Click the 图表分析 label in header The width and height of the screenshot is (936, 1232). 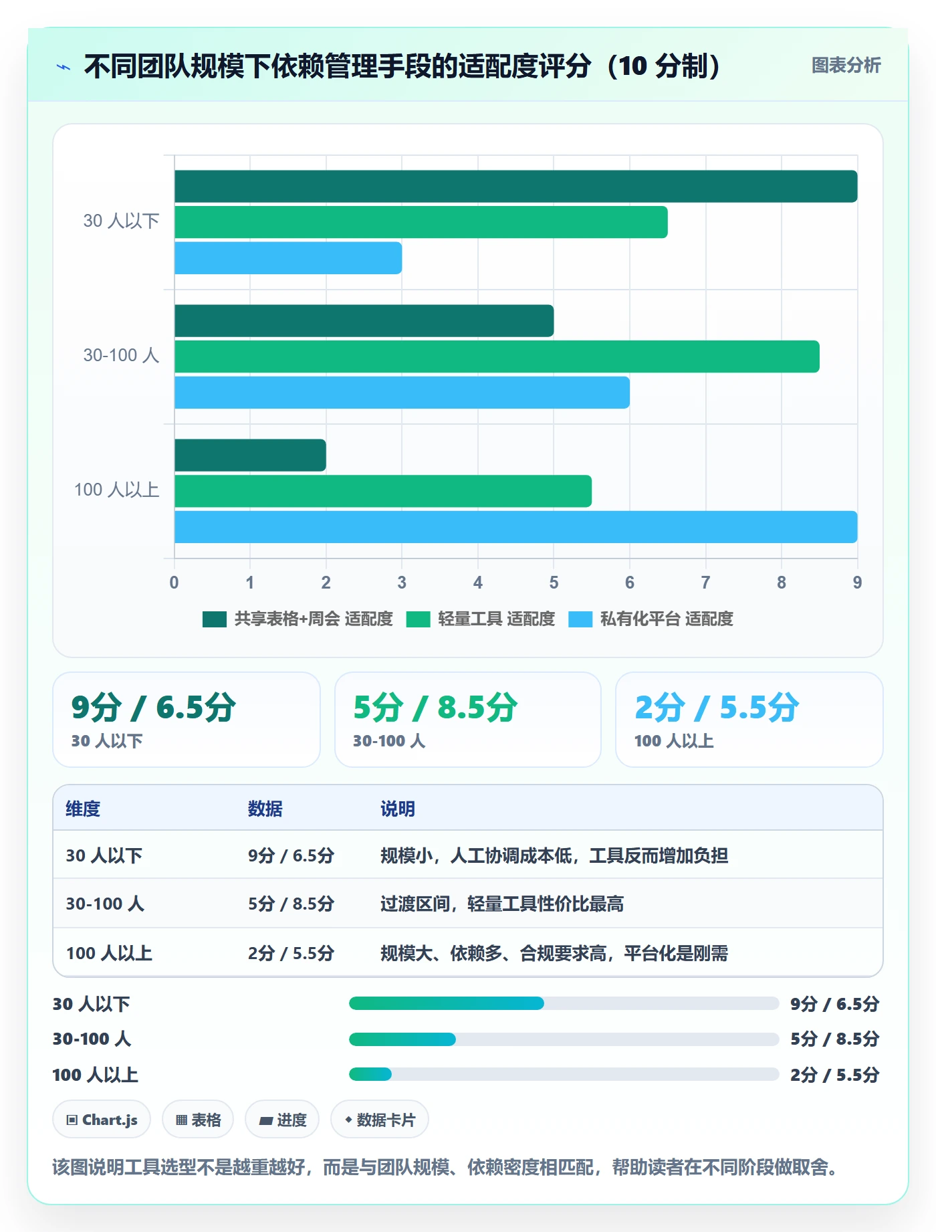tap(846, 66)
